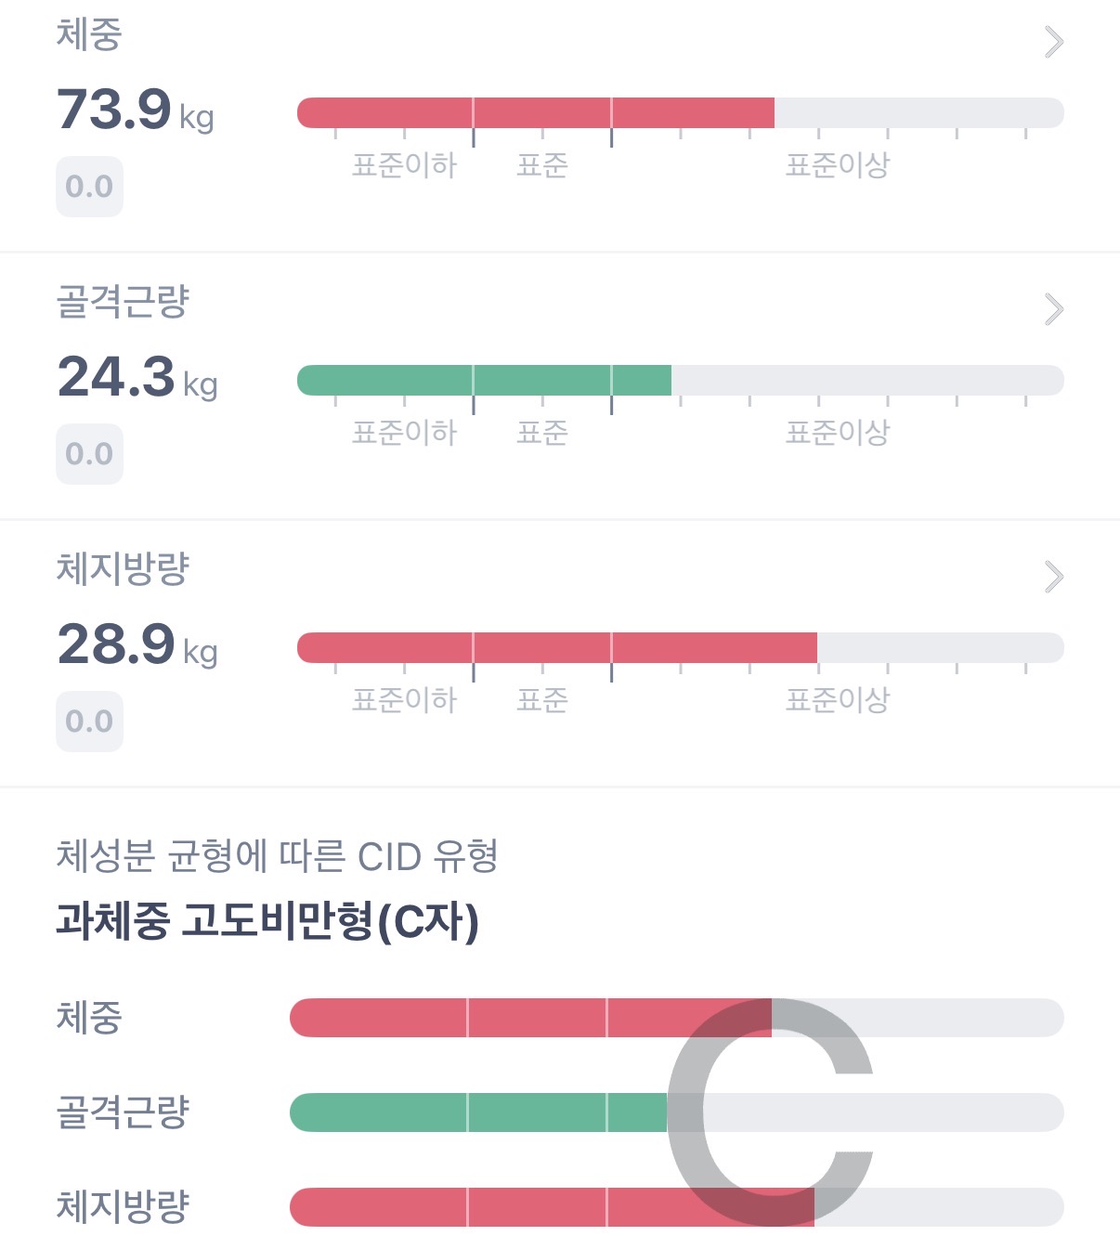Tap the 0.0 badge under 28.9 kg

pos(89,722)
